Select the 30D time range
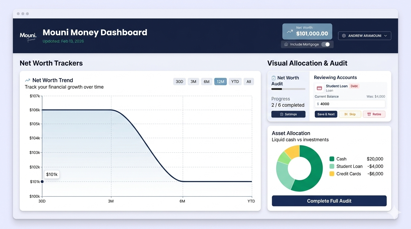The image size is (411, 229). pyautogui.click(x=180, y=82)
